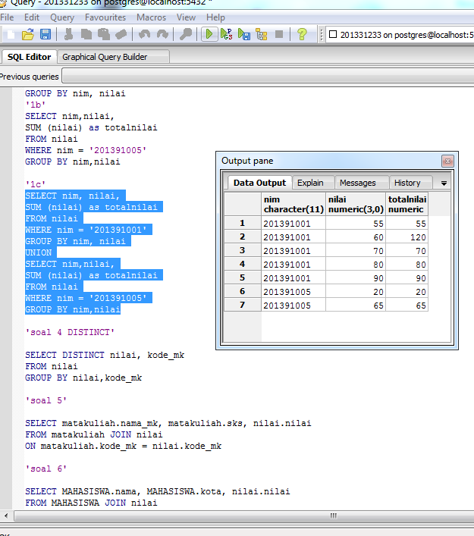Open a file with the folder icon

pyautogui.click(x=28, y=35)
